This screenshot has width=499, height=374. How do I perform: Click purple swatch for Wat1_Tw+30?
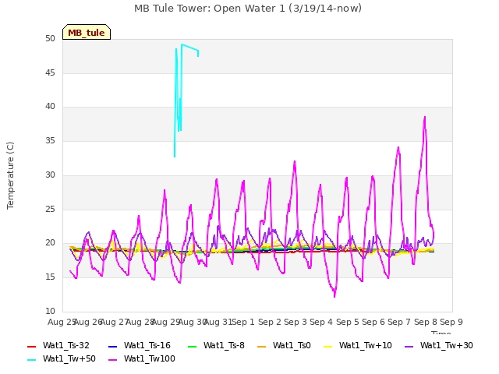[409, 346]
